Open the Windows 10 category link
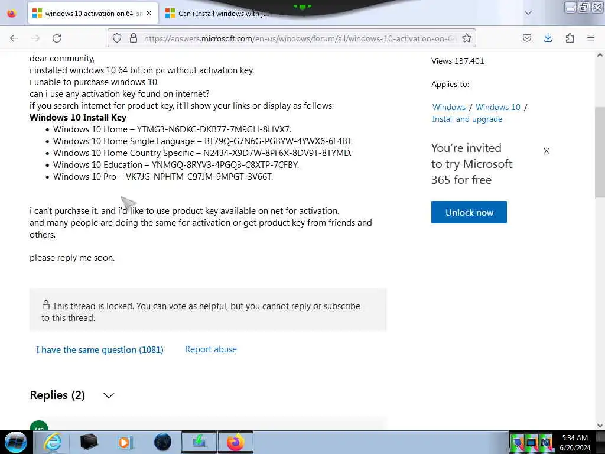This screenshot has width=605, height=454. point(497,107)
